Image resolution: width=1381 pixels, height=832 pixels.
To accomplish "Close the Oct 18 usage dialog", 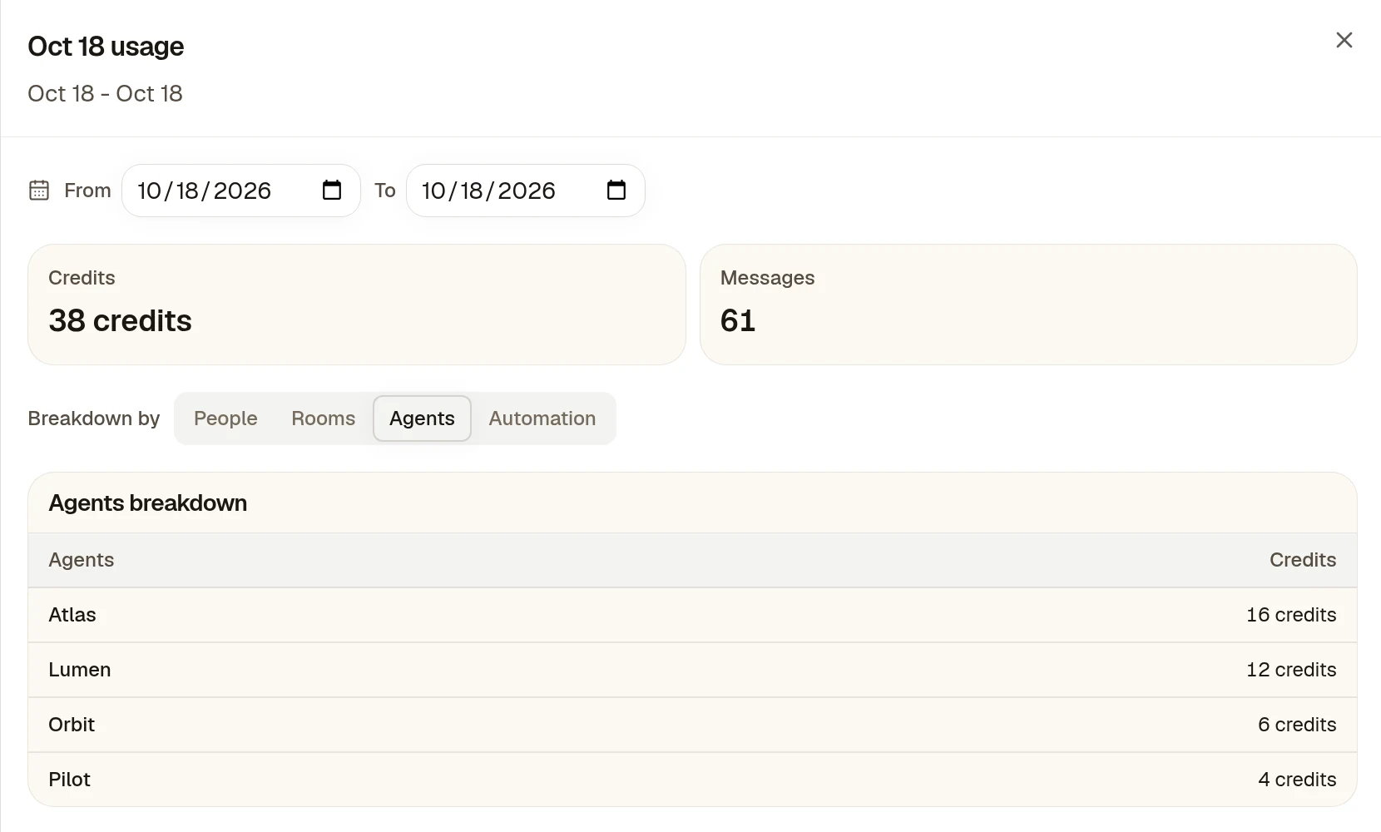I will [x=1344, y=40].
